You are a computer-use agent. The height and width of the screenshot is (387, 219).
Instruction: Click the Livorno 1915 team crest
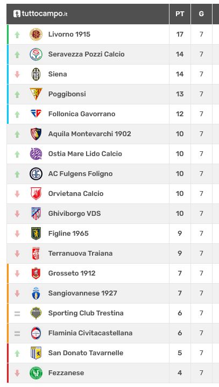tap(36, 34)
